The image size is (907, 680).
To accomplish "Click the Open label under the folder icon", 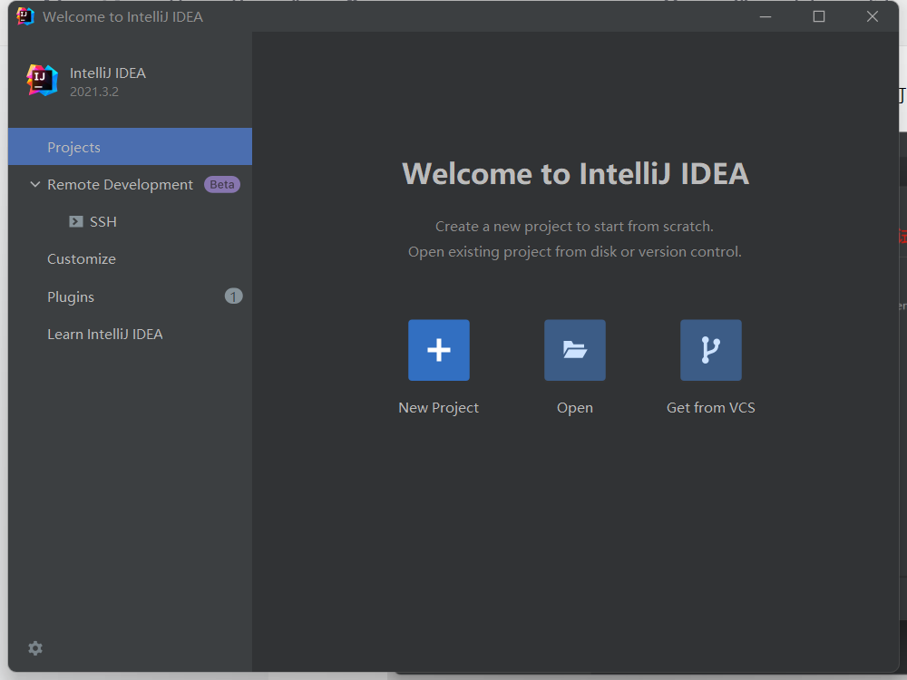I will (574, 408).
